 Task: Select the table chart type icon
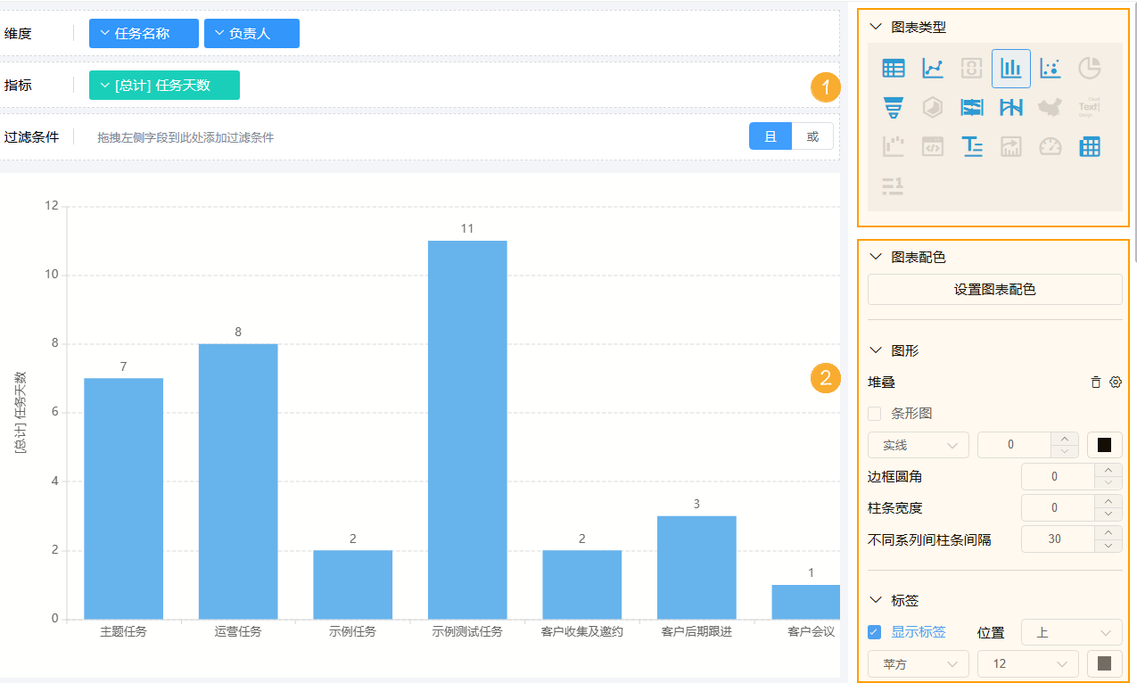(x=893, y=68)
